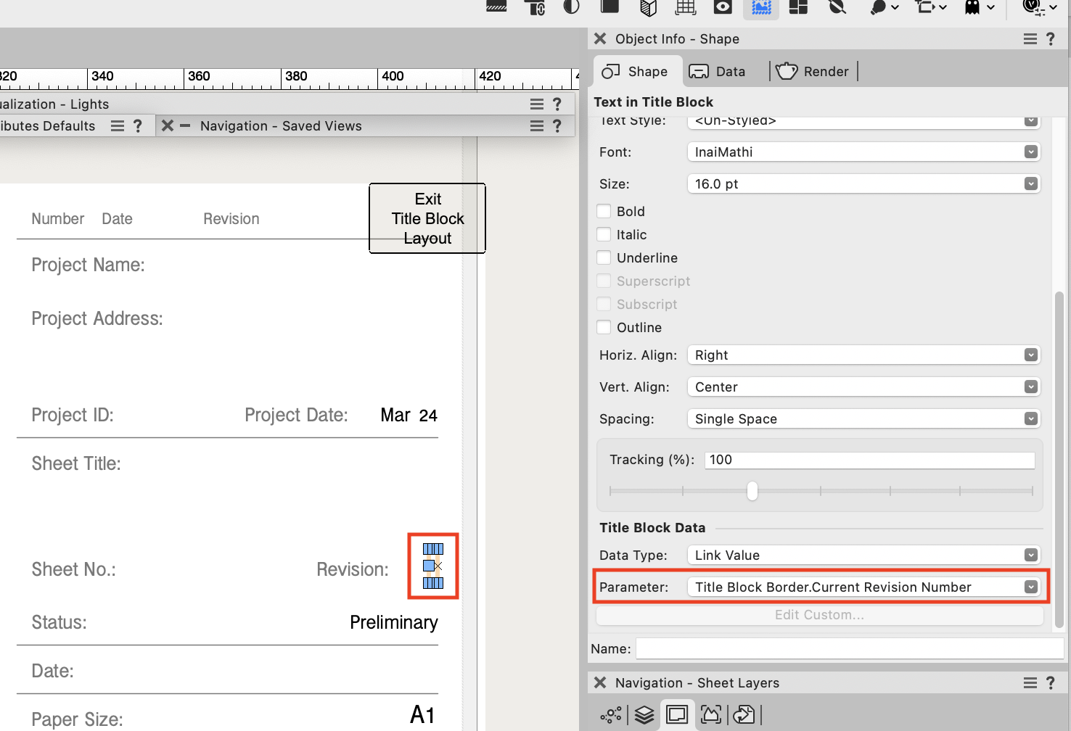Open the Spacing dropdown set to Single Space
Viewport: 1071px width, 731px height.
tap(863, 418)
